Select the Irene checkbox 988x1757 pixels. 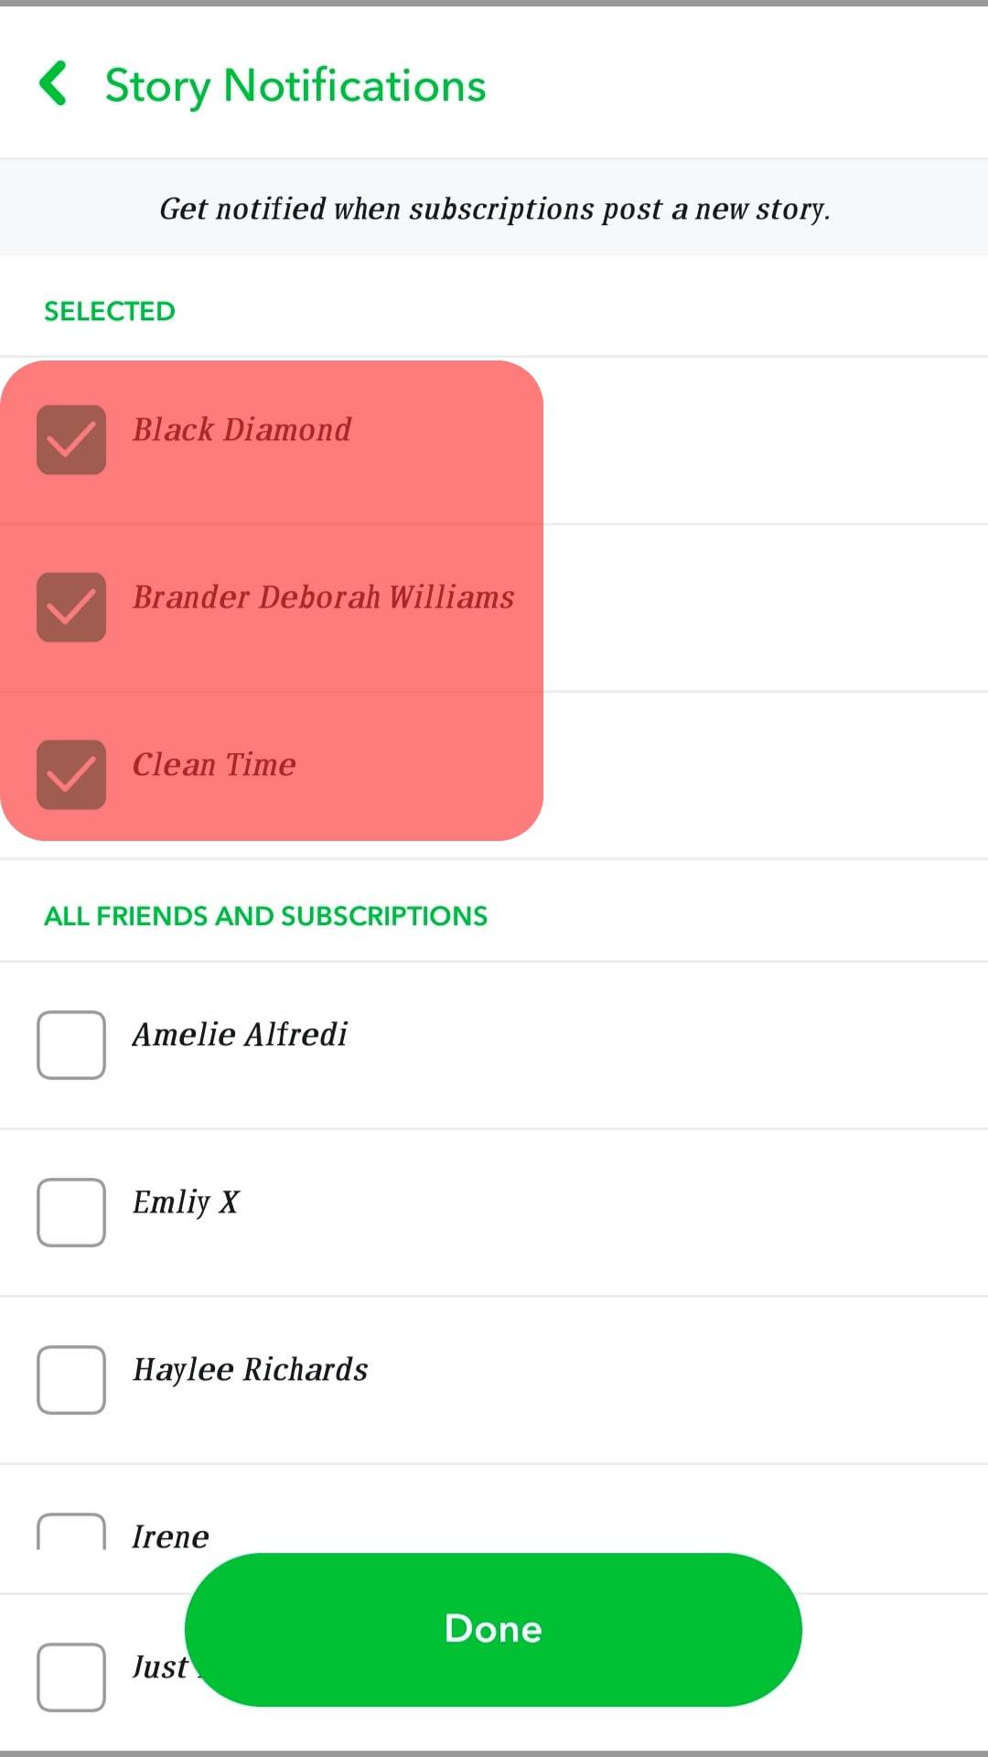click(x=71, y=1532)
